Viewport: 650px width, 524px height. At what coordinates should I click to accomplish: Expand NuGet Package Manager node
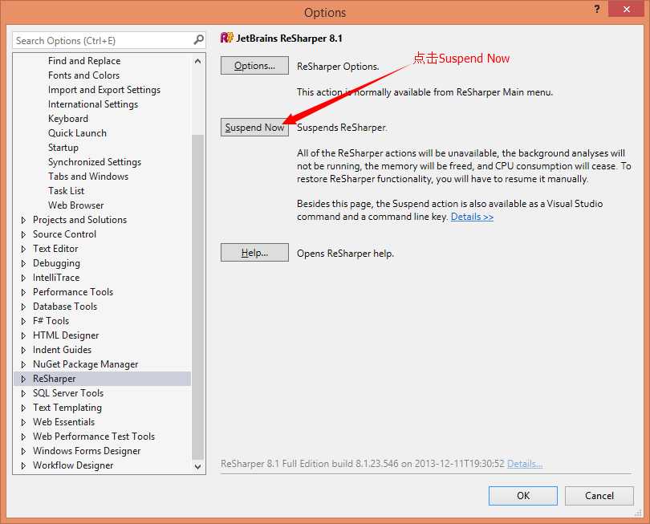coord(23,364)
